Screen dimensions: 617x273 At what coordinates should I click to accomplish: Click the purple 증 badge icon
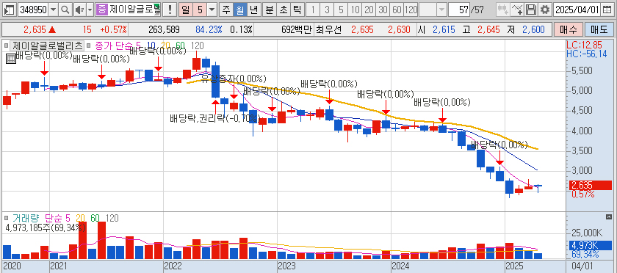click(x=102, y=10)
